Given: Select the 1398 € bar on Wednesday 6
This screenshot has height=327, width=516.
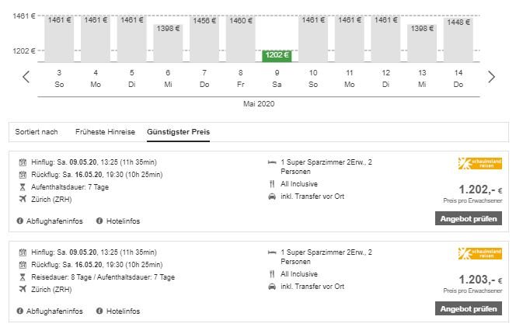Looking at the screenshot, I should coord(168,43).
